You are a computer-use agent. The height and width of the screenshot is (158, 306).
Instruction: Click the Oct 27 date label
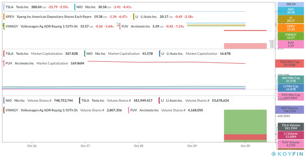tap(85, 146)
